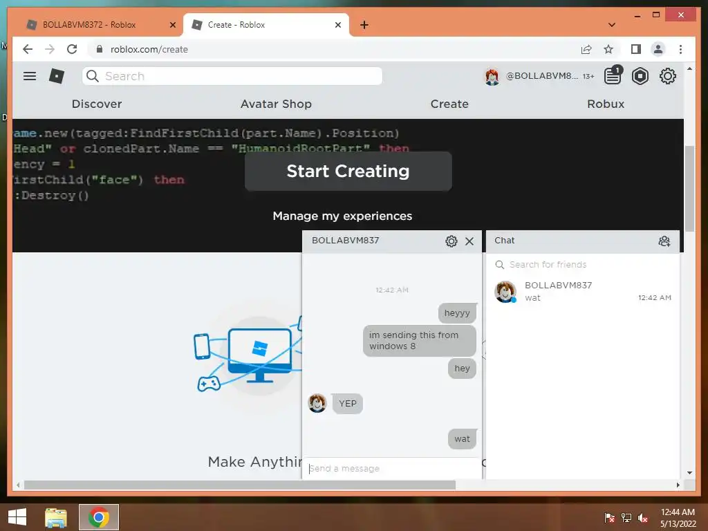Viewport: 708px width, 531px height.
Task: Close the BOLLABVM8372 - Roblox tab
Action: (172, 26)
